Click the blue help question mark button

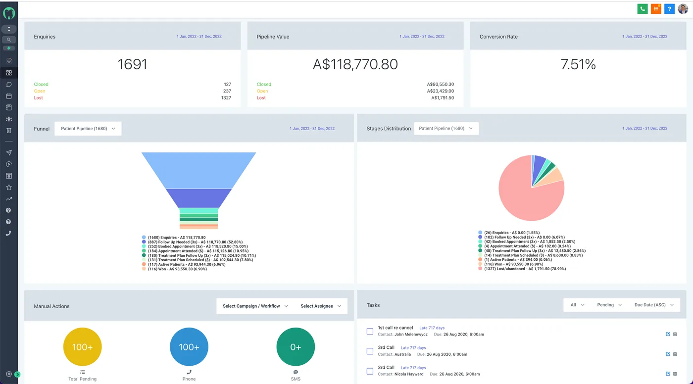[669, 8]
